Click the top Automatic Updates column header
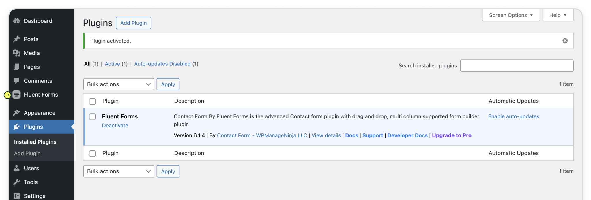Image resolution: width=591 pixels, height=200 pixels. pos(514,101)
